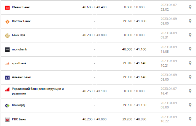Select the monobank bank name
The width and height of the screenshot is (196, 126).
20,49
